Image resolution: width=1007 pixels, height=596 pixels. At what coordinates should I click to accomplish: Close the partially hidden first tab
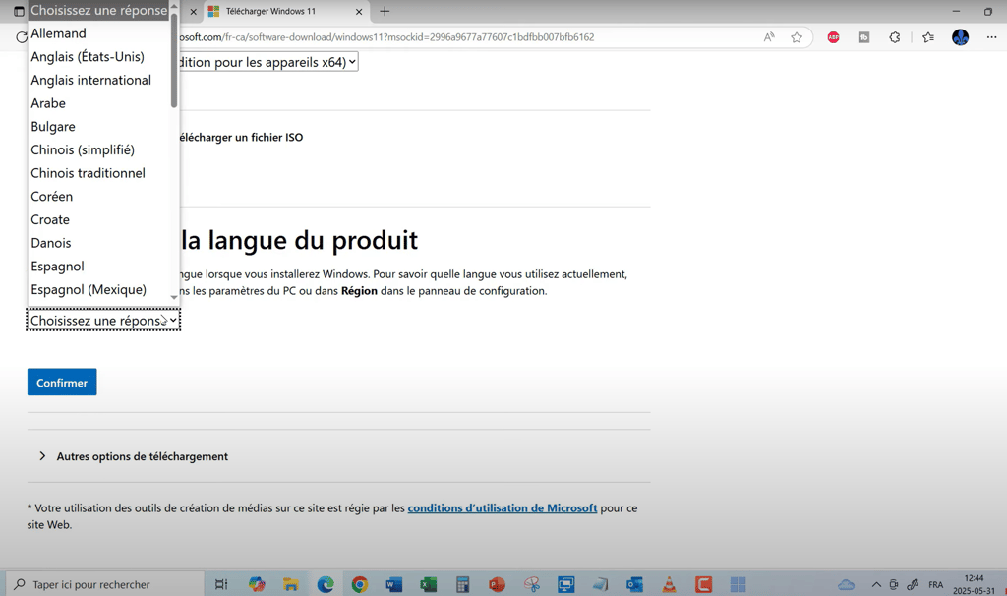click(x=193, y=11)
